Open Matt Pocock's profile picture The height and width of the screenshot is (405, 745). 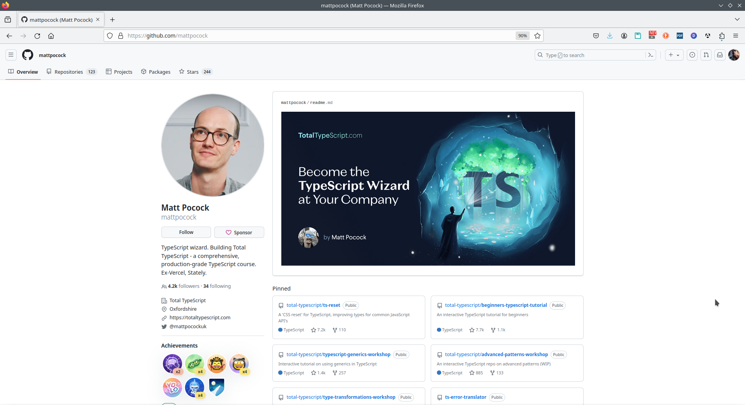coord(213,145)
